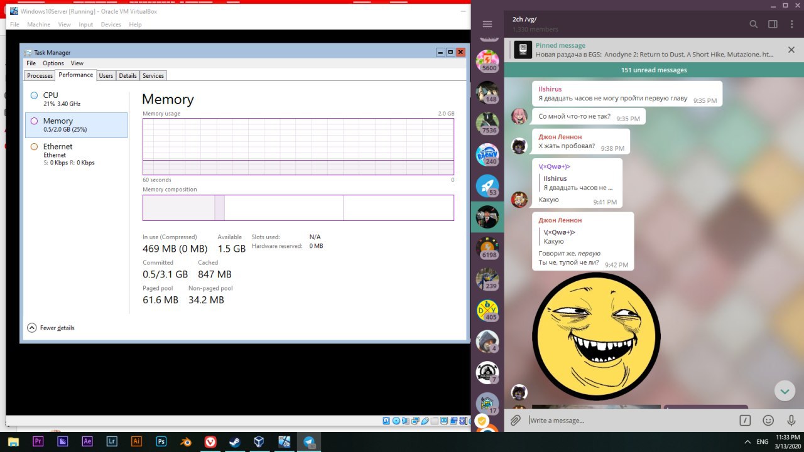Open Task Manager View menu
Screen dimensions: 804x452
coord(77,63)
